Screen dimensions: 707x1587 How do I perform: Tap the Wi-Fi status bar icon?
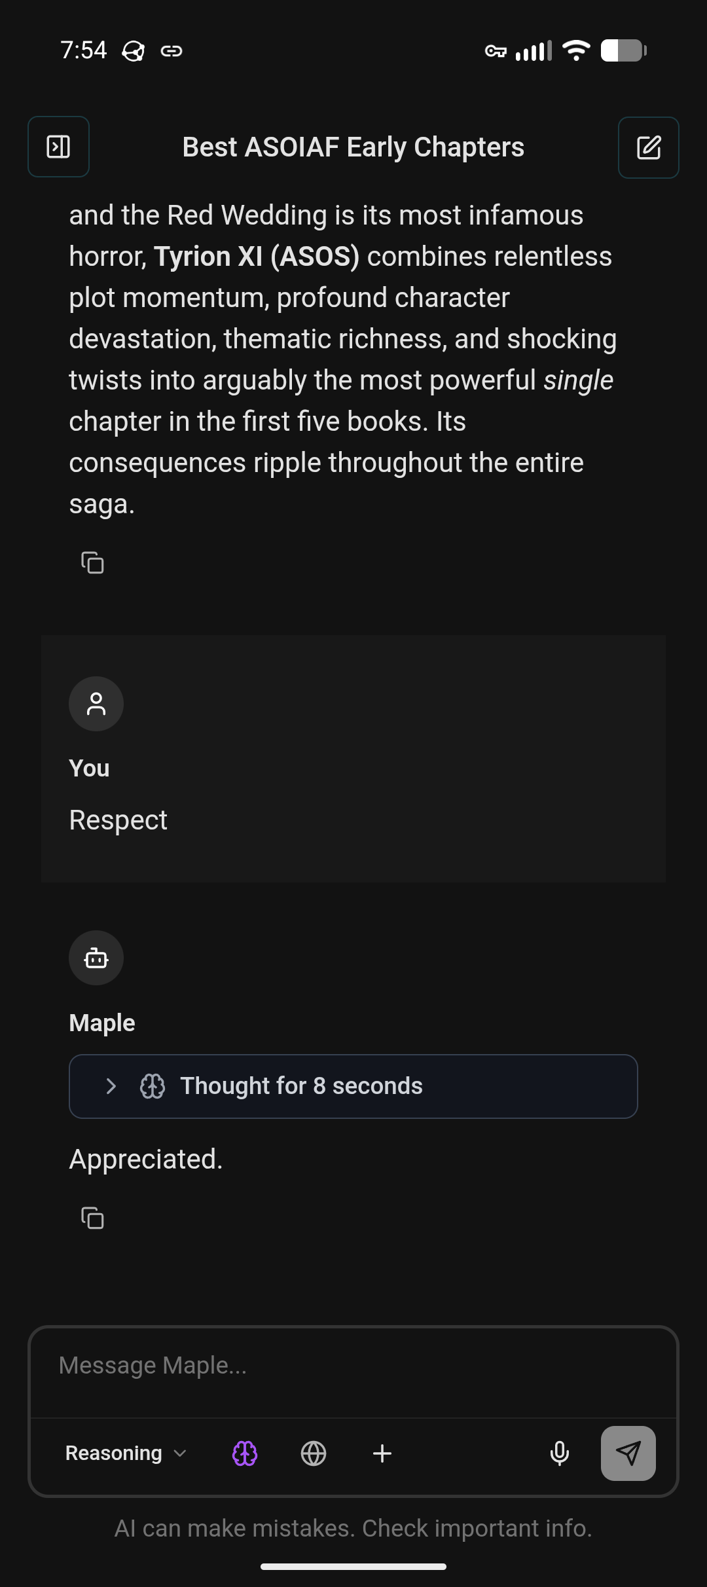(x=576, y=50)
